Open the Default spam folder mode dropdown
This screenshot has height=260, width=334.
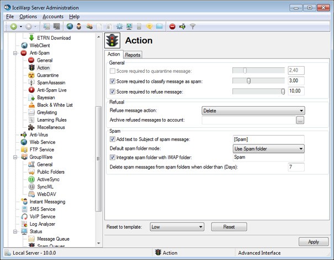tap(269, 149)
